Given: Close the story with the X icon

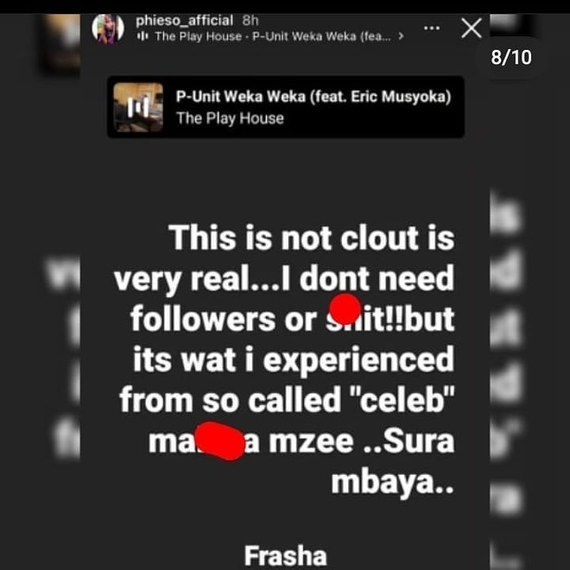Looking at the screenshot, I should coord(471,28).
